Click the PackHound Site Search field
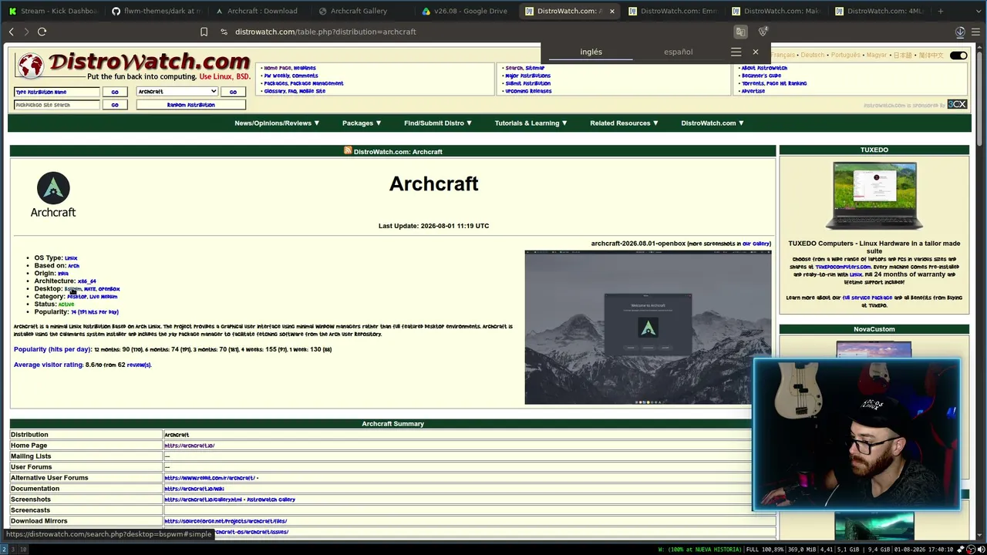This screenshot has width=987, height=555. 57,105
